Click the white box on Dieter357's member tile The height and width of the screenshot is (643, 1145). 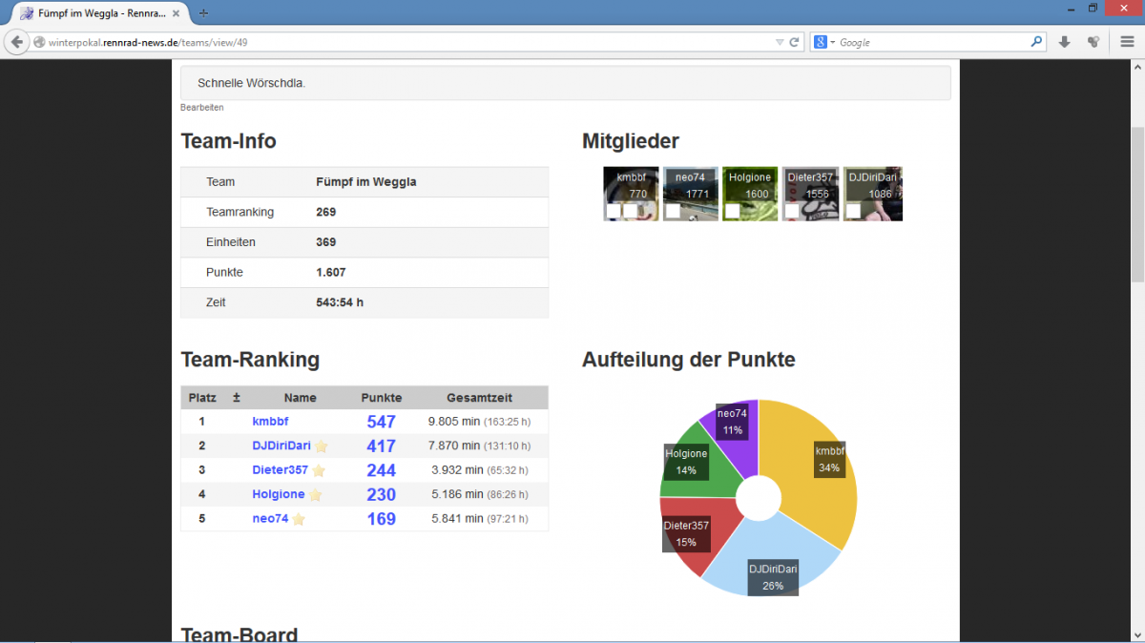click(x=792, y=211)
